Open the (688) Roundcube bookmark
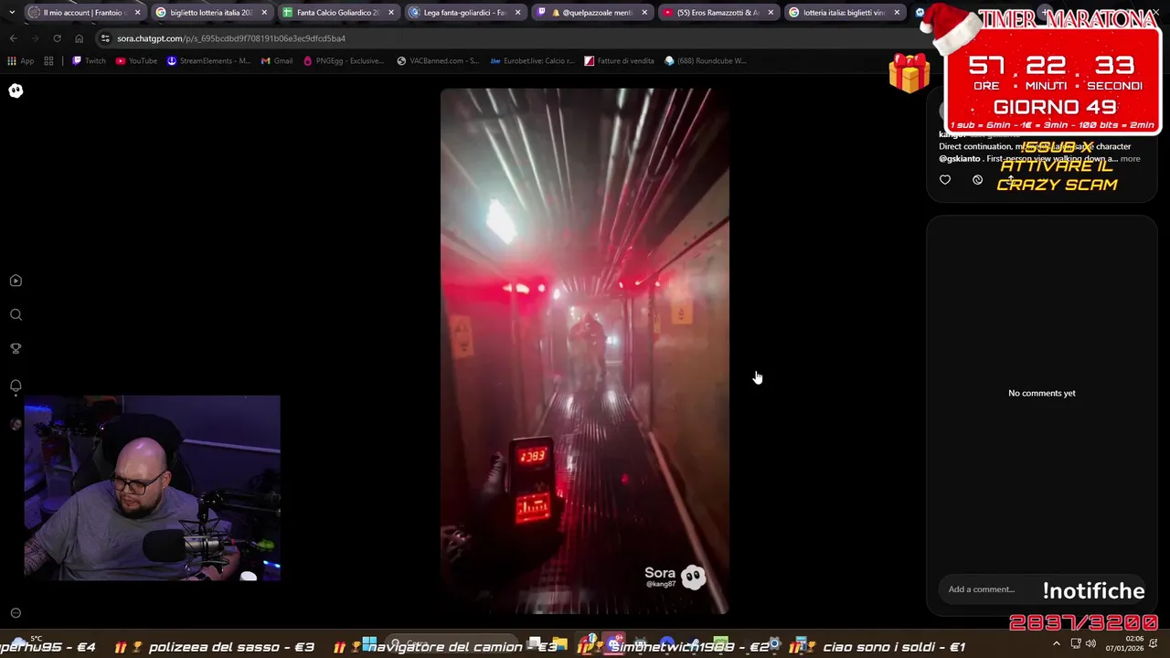The width and height of the screenshot is (1170, 658). (706, 60)
